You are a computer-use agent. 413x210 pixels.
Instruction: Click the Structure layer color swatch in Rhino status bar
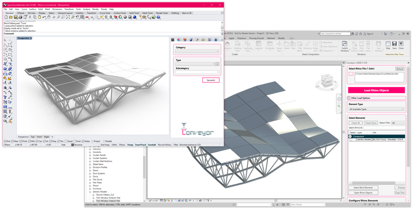[x=72, y=145]
